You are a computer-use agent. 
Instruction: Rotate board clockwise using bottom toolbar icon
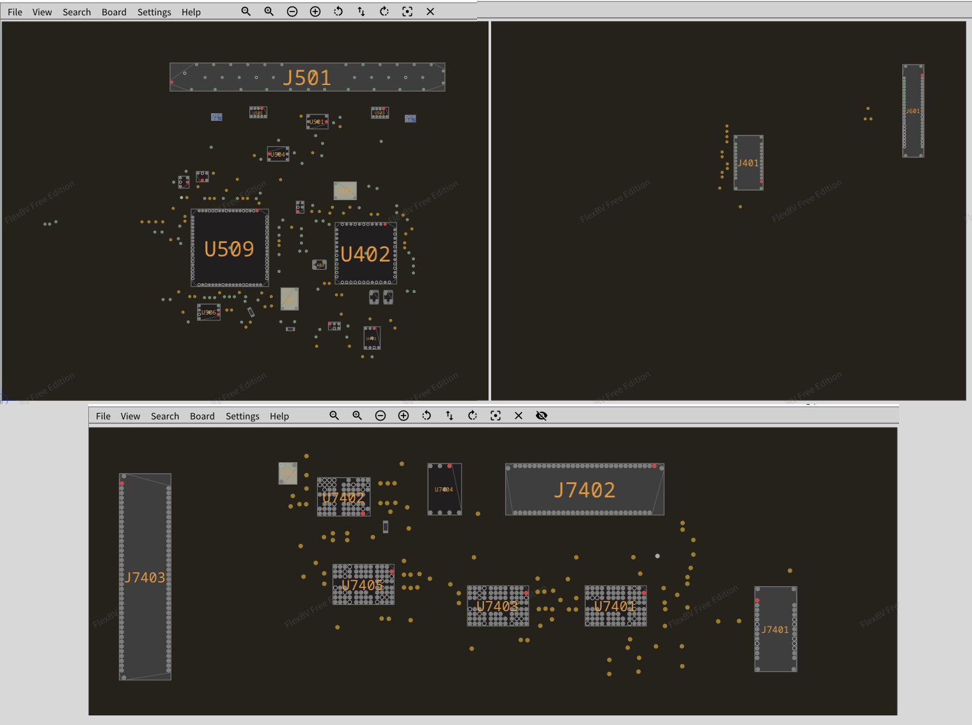473,416
